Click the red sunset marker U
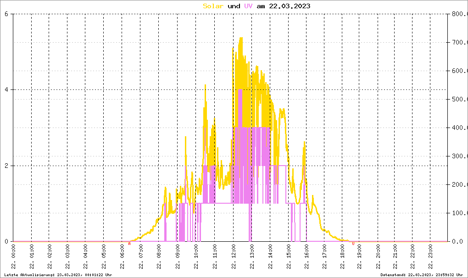The image size is (468, 278). (x=353, y=244)
